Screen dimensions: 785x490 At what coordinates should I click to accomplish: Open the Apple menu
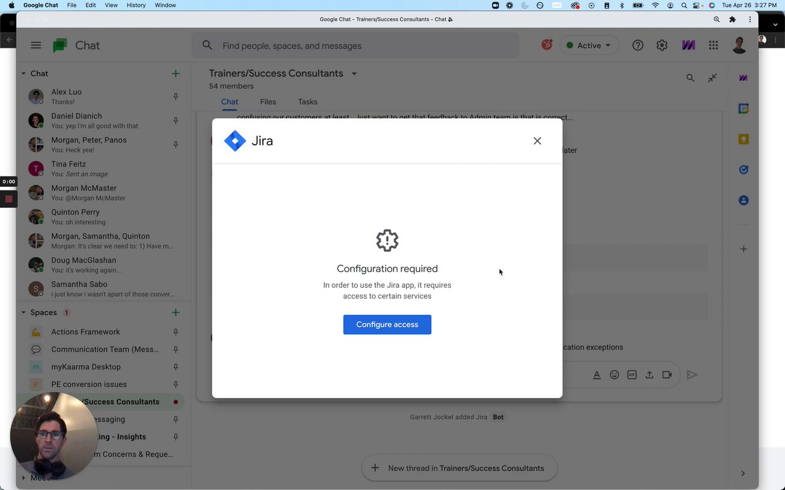pyautogui.click(x=11, y=5)
